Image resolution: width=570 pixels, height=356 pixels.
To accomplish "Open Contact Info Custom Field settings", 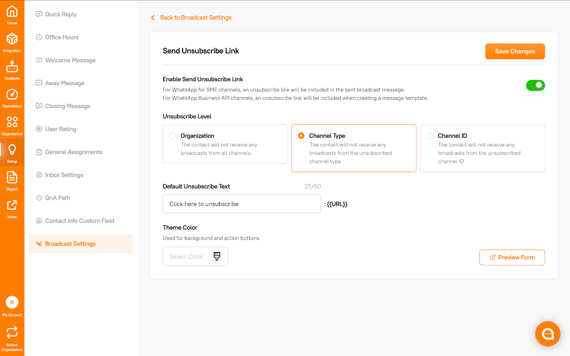I will pyautogui.click(x=81, y=221).
